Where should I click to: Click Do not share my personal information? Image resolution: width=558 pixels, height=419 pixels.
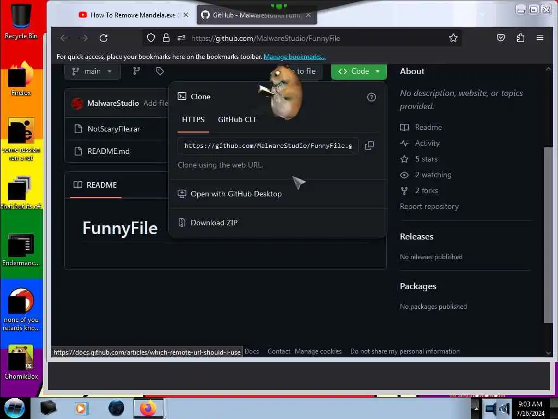coord(405,351)
